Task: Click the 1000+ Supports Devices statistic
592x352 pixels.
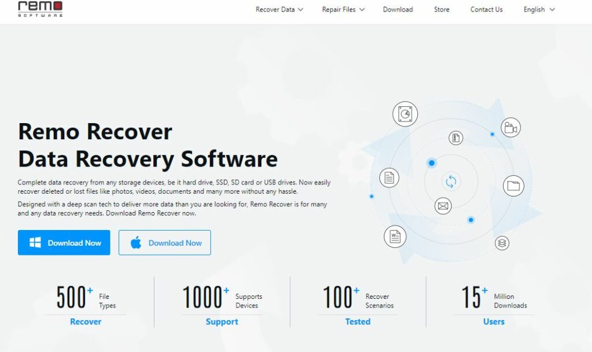Action: coord(222,298)
